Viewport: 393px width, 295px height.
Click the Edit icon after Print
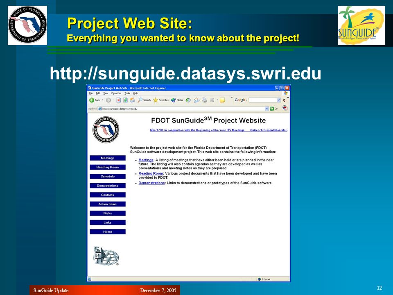pyautogui.click(x=212, y=100)
